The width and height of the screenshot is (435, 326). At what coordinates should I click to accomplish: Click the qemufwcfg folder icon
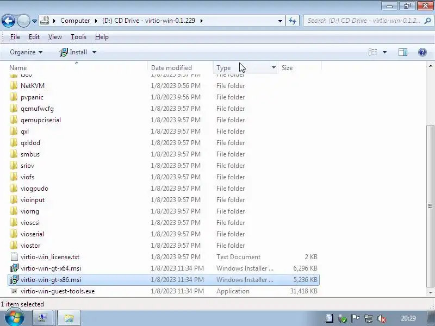(x=14, y=108)
